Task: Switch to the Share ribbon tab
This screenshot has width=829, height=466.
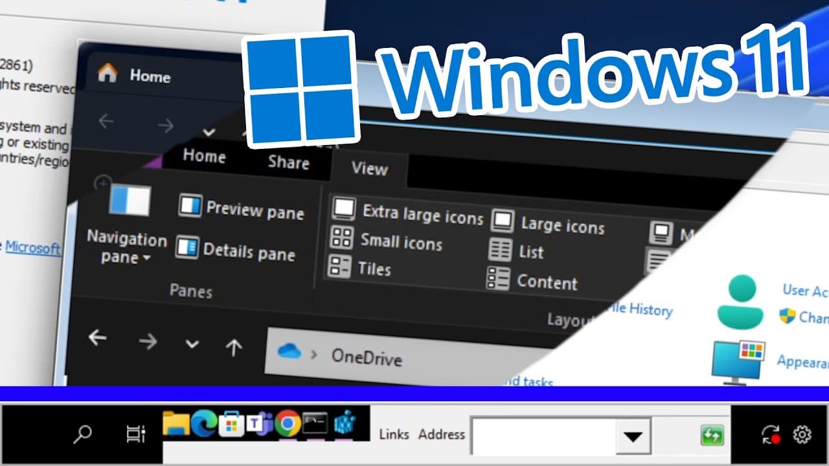Action: coord(289,162)
